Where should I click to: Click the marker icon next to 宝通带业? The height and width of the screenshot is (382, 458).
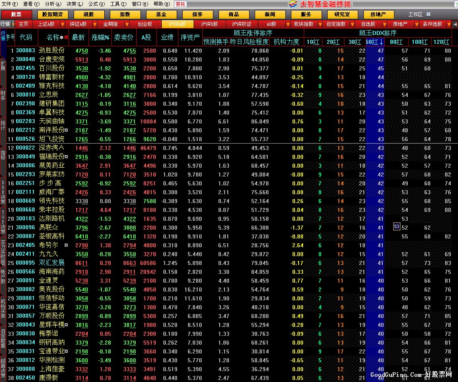tap(66, 351)
